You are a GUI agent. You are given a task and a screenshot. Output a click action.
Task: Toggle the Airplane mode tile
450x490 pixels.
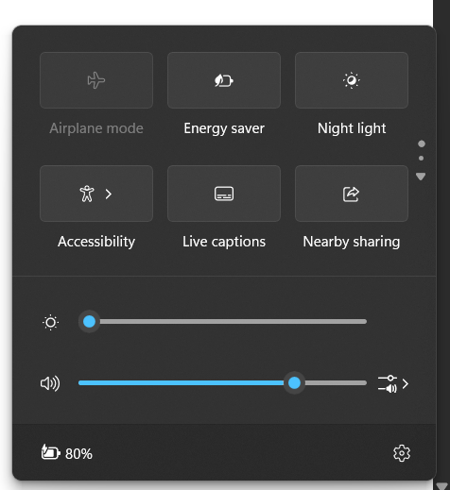click(96, 80)
